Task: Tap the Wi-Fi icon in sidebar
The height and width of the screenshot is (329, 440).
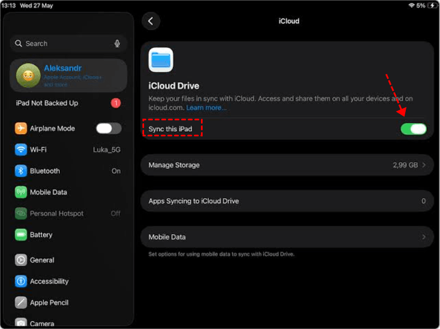Action: pyautogui.click(x=21, y=150)
